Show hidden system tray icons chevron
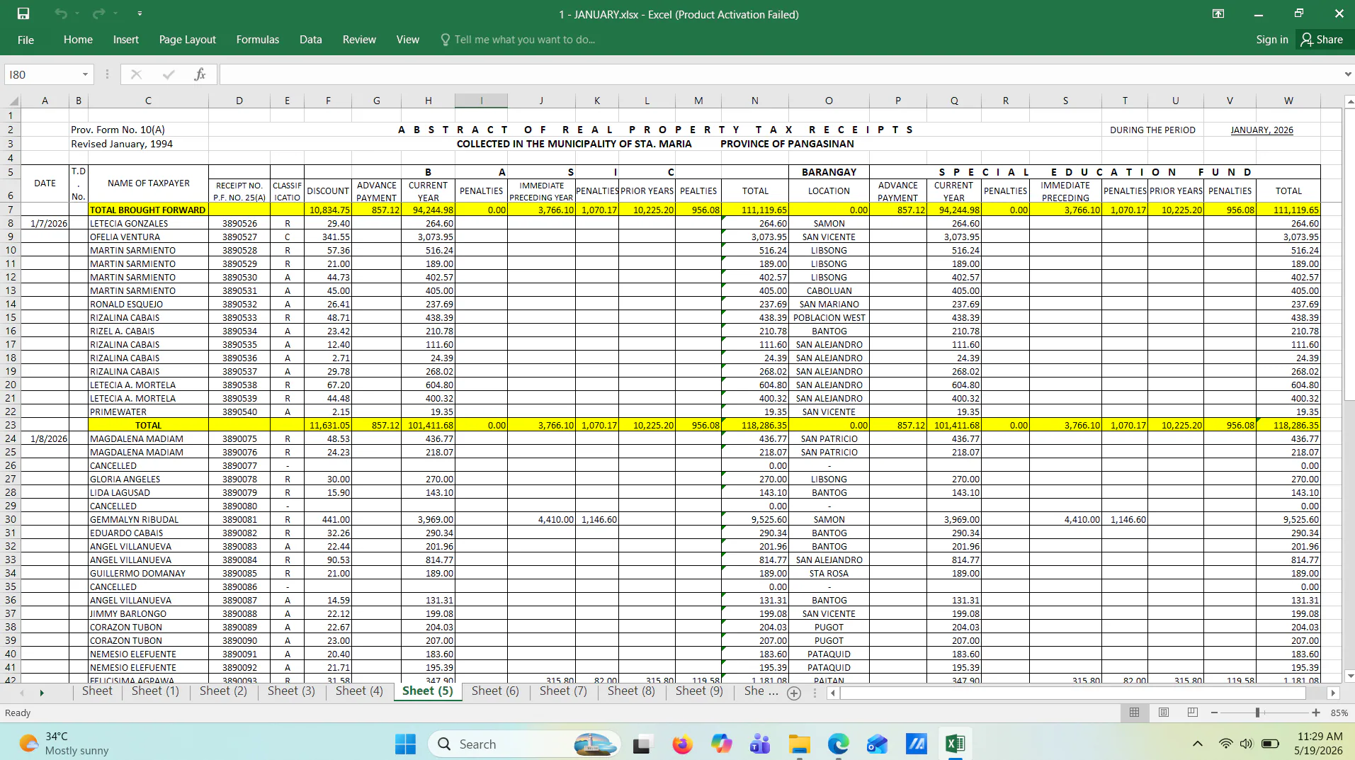This screenshot has width=1355, height=760. [1198, 744]
